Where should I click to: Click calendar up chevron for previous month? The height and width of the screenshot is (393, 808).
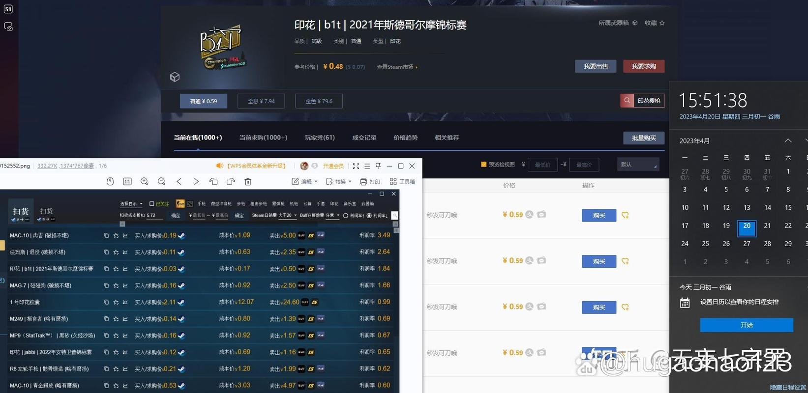788,141
